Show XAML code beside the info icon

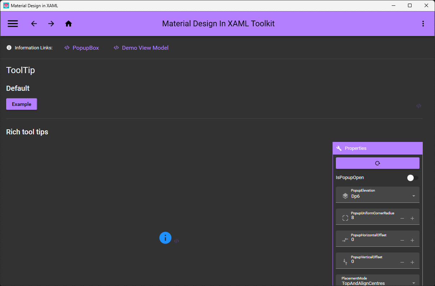(x=176, y=241)
